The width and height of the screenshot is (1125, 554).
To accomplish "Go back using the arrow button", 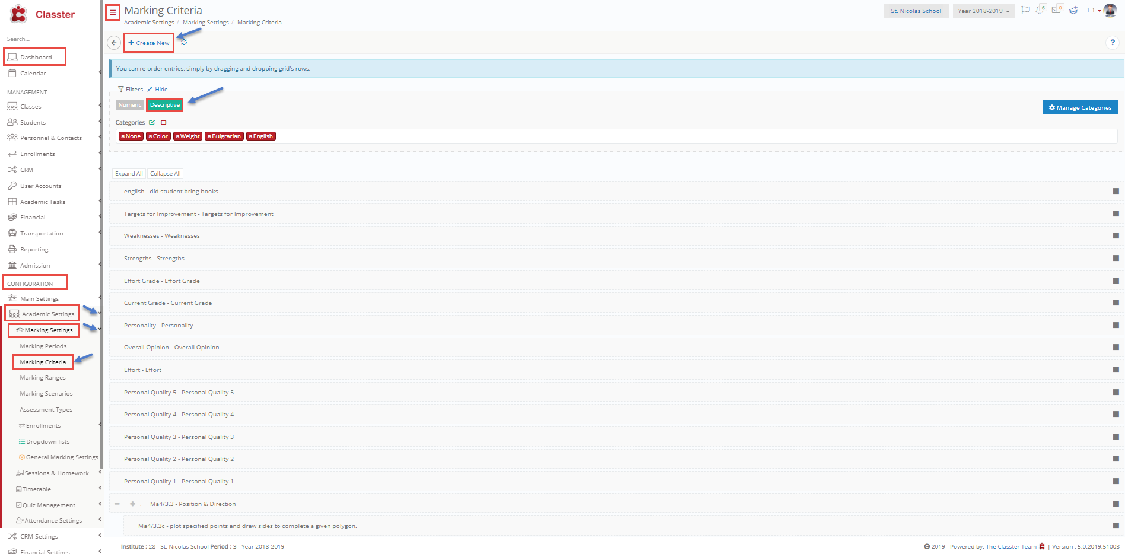I will pyautogui.click(x=114, y=43).
